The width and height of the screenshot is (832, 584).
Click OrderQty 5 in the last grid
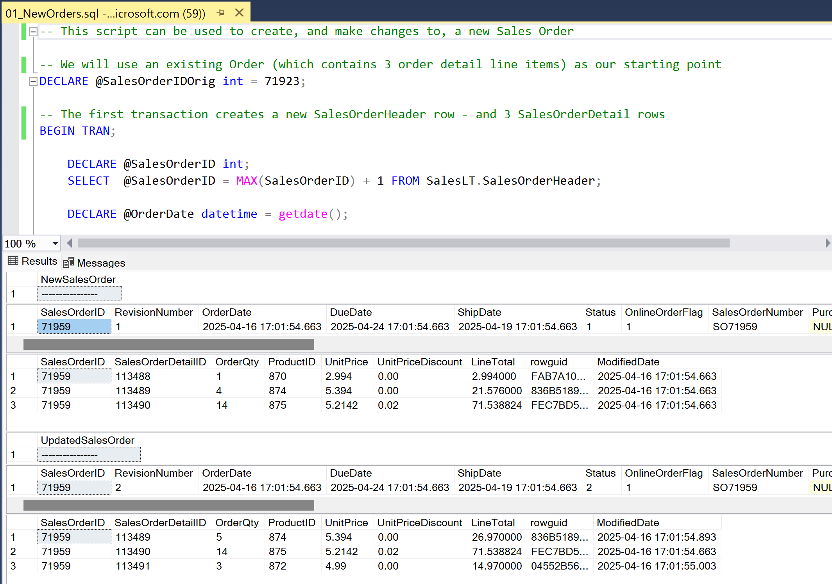click(x=239, y=537)
